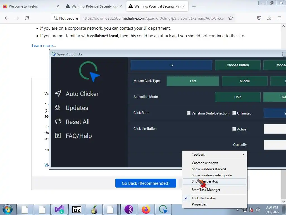Open the taskbar clock showing 3:30 PM
Image resolution: width=286 pixels, height=215 pixels.
pyautogui.click(x=272, y=210)
